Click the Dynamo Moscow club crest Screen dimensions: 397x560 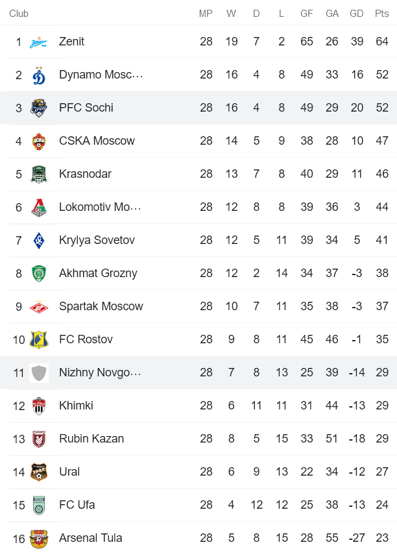[x=39, y=75]
